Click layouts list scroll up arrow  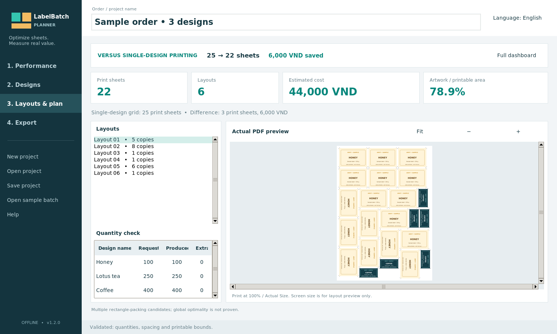215,139
